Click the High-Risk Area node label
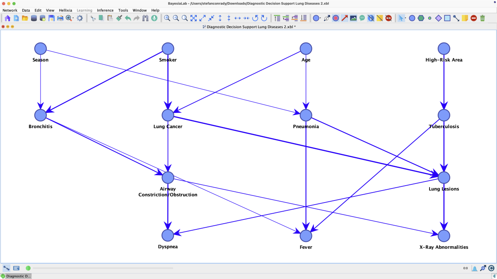 pos(444,60)
